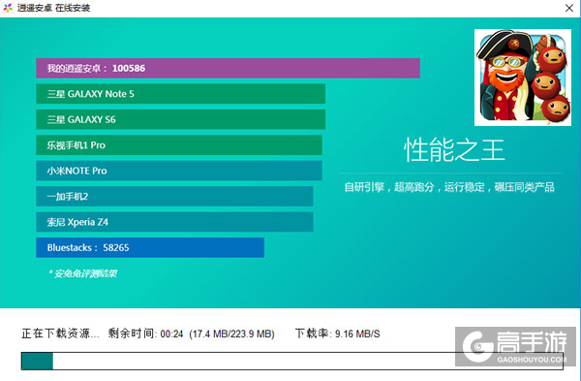Select the 小米NOTE Pro bar
This screenshot has width=581, height=381.
(x=179, y=171)
